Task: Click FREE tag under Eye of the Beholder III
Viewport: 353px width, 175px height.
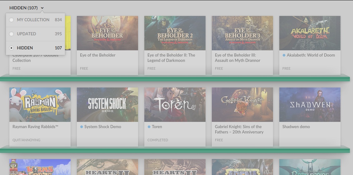Action: [x=219, y=68]
